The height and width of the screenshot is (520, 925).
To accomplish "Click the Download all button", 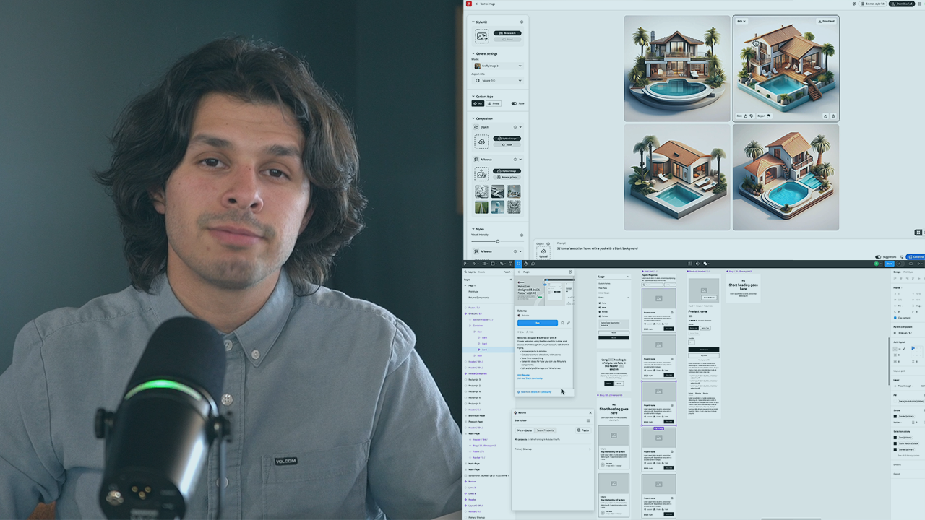I will point(900,4).
